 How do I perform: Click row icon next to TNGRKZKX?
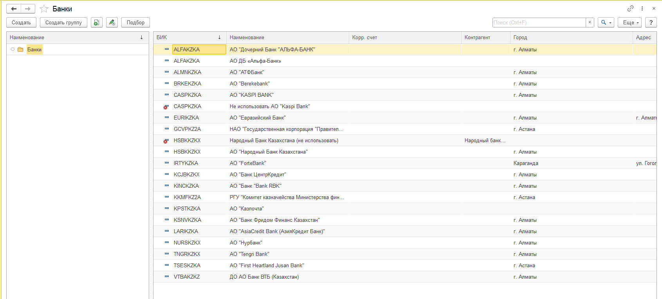pos(167,254)
